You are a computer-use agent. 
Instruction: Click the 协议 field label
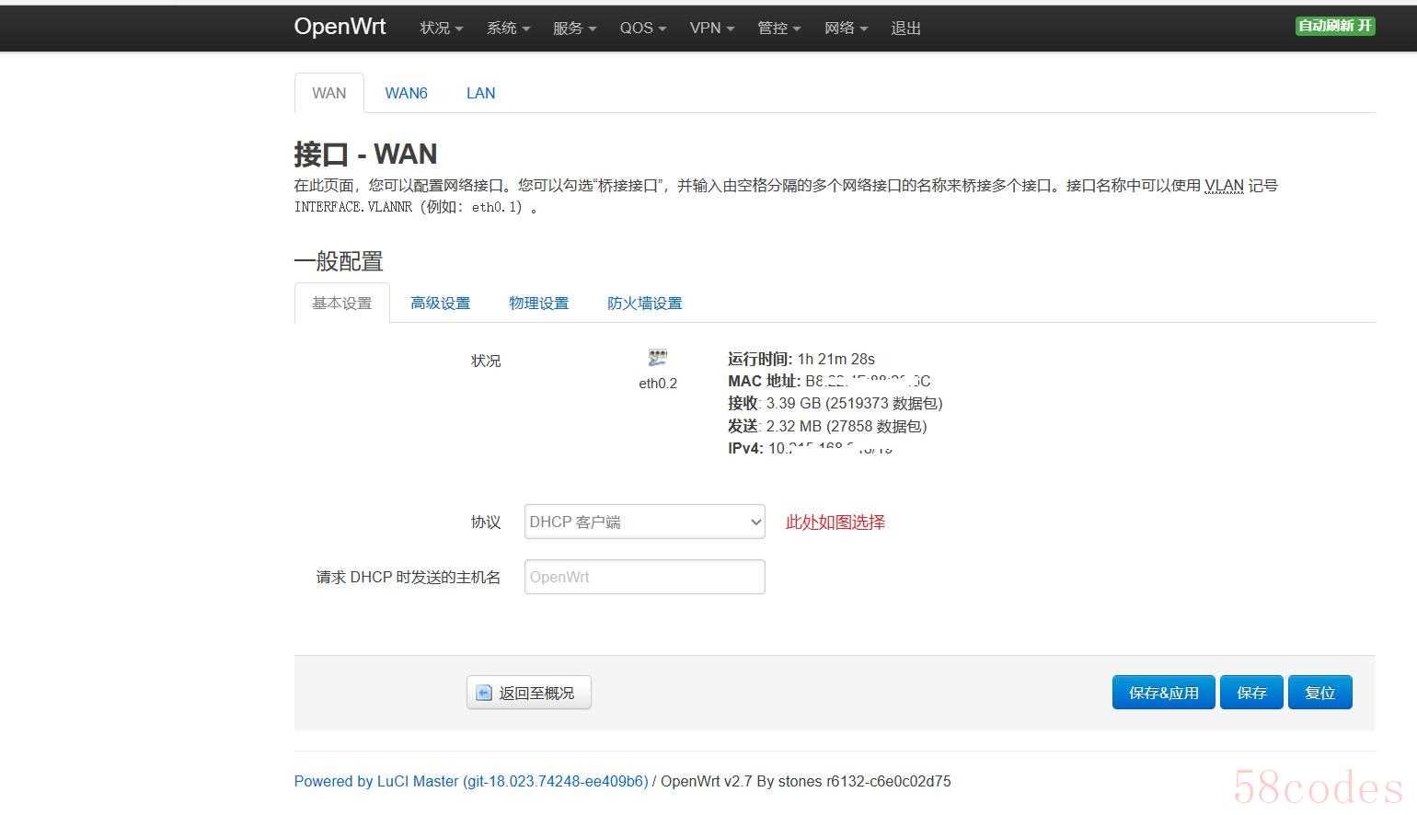486,522
